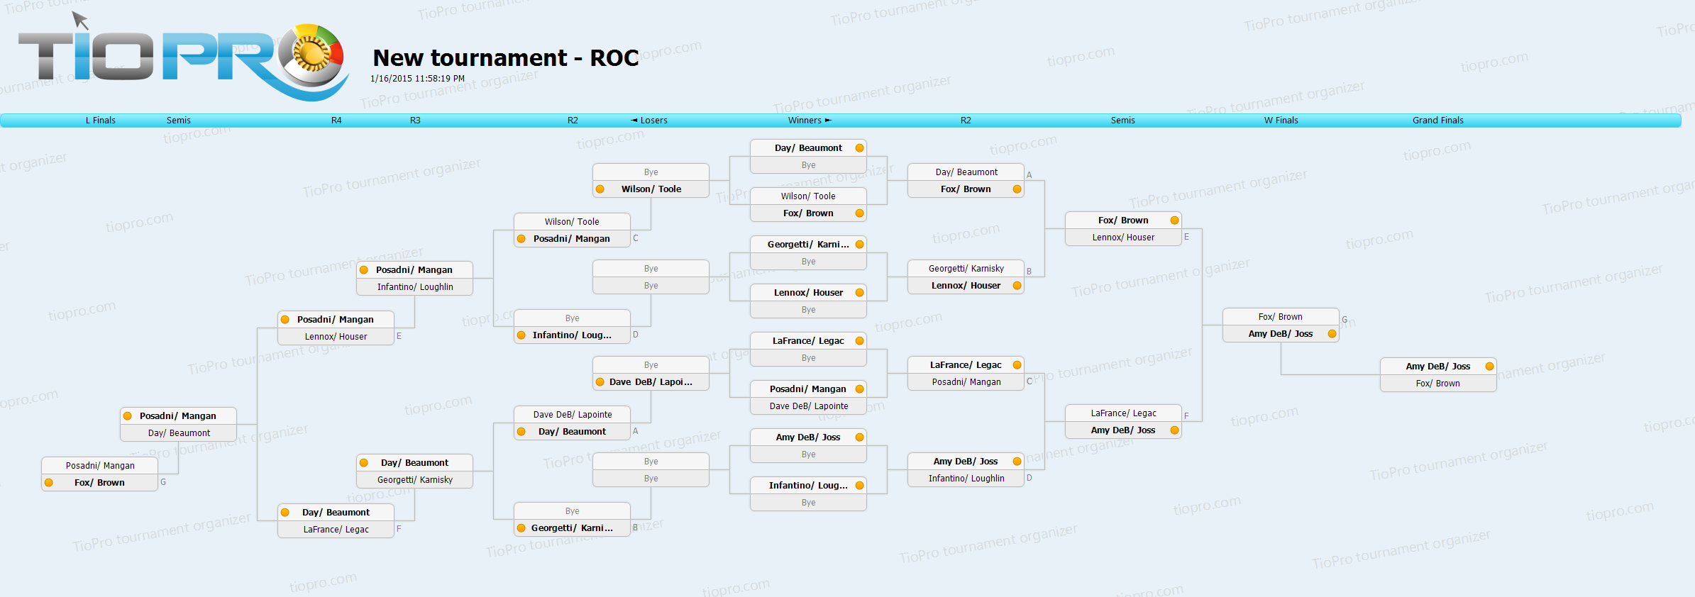Select Amy DeB/ Joss in W Finals match
Viewport: 1695px width, 597px height.
pyautogui.click(x=1280, y=334)
